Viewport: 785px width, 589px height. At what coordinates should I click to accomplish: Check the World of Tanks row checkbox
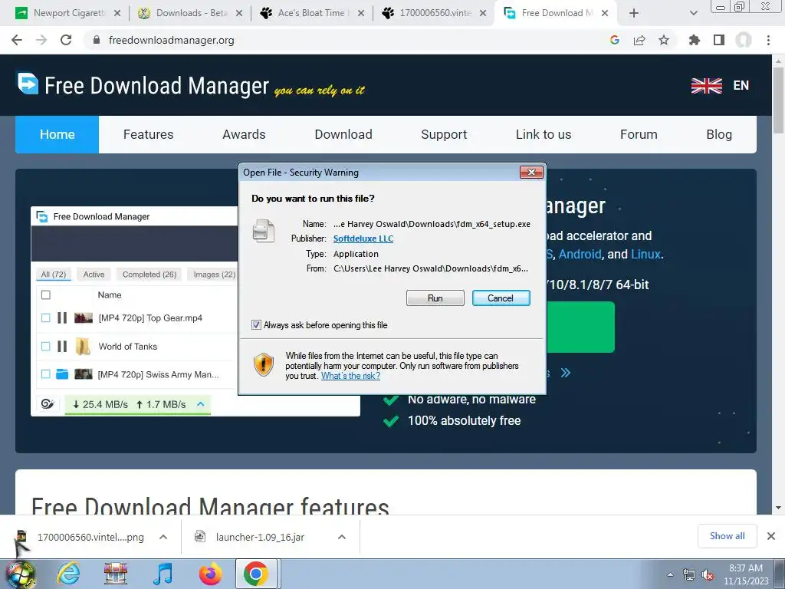click(45, 346)
